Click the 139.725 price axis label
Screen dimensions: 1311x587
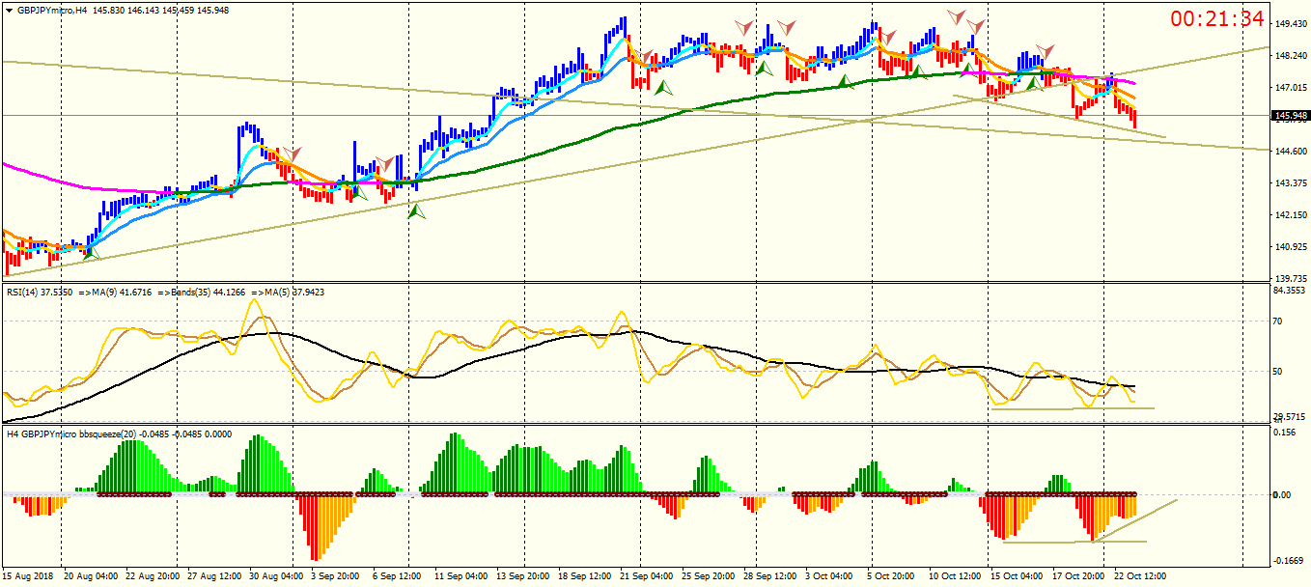coord(1291,278)
